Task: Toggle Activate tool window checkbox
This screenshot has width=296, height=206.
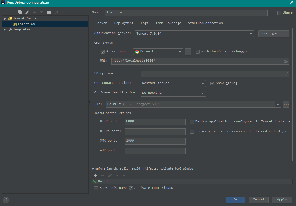Action: pyautogui.click(x=131, y=188)
